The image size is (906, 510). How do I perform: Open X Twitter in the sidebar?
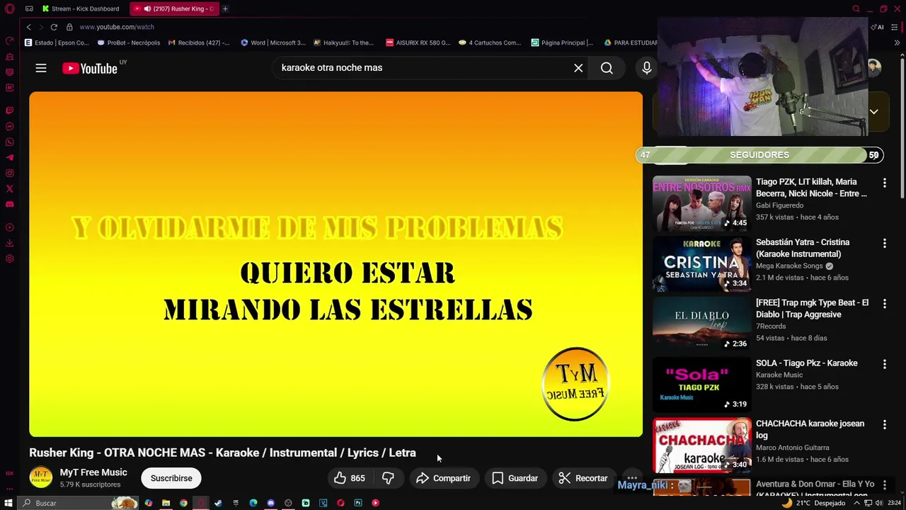pos(10,188)
